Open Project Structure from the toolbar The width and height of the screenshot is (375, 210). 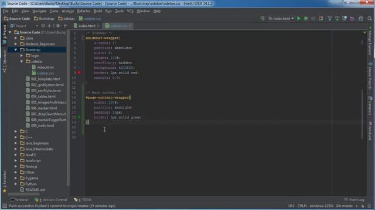tap(361, 19)
